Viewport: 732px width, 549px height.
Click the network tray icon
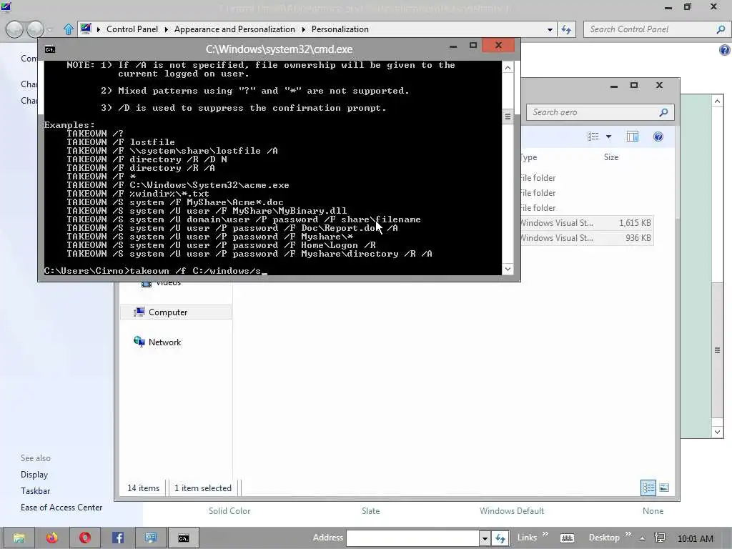660,538
